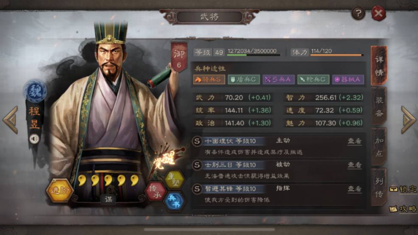
Task: Open the 兵书 blue war-book icon
Action: tap(174, 201)
